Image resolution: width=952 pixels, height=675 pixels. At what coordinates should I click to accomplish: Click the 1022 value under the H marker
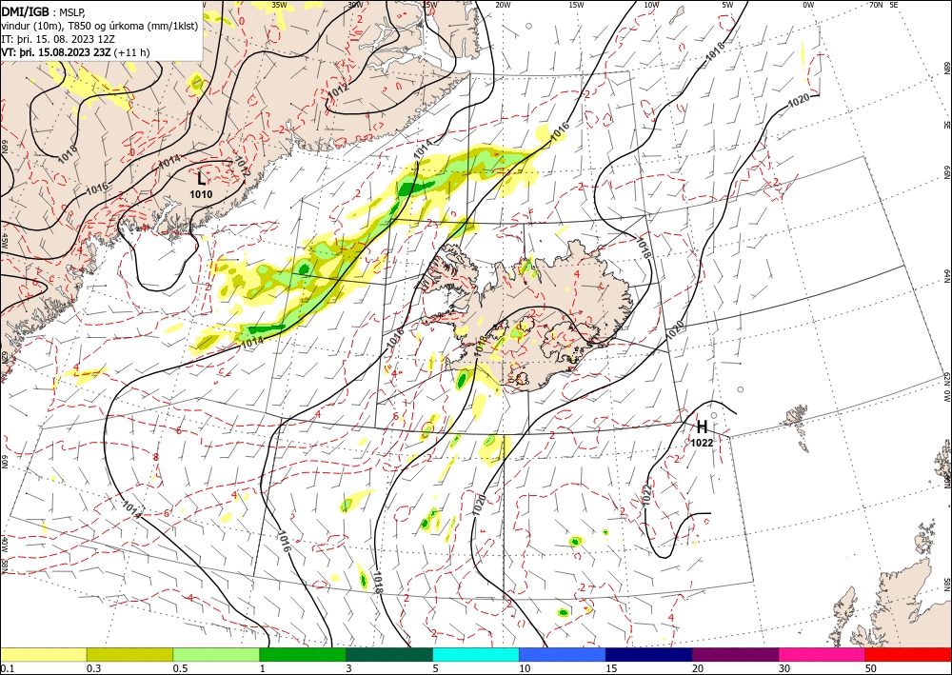pyautogui.click(x=702, y=443)
